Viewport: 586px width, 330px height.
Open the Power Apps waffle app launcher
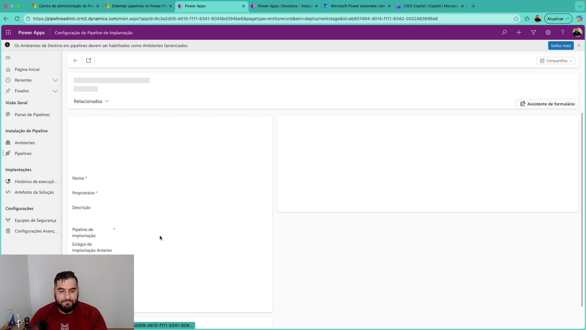tap(9, 32)
